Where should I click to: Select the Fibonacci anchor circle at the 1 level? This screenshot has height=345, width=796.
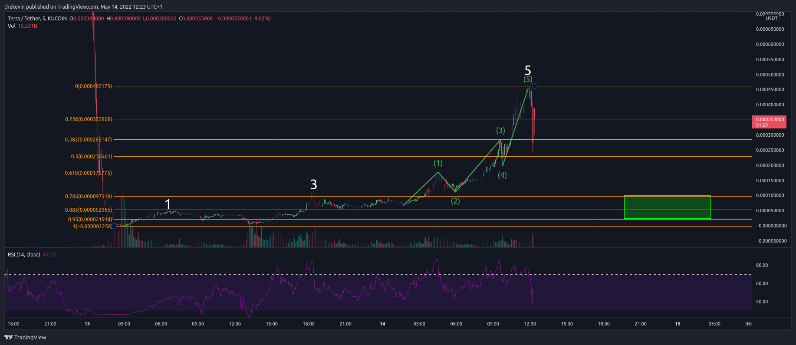point(114,227)
